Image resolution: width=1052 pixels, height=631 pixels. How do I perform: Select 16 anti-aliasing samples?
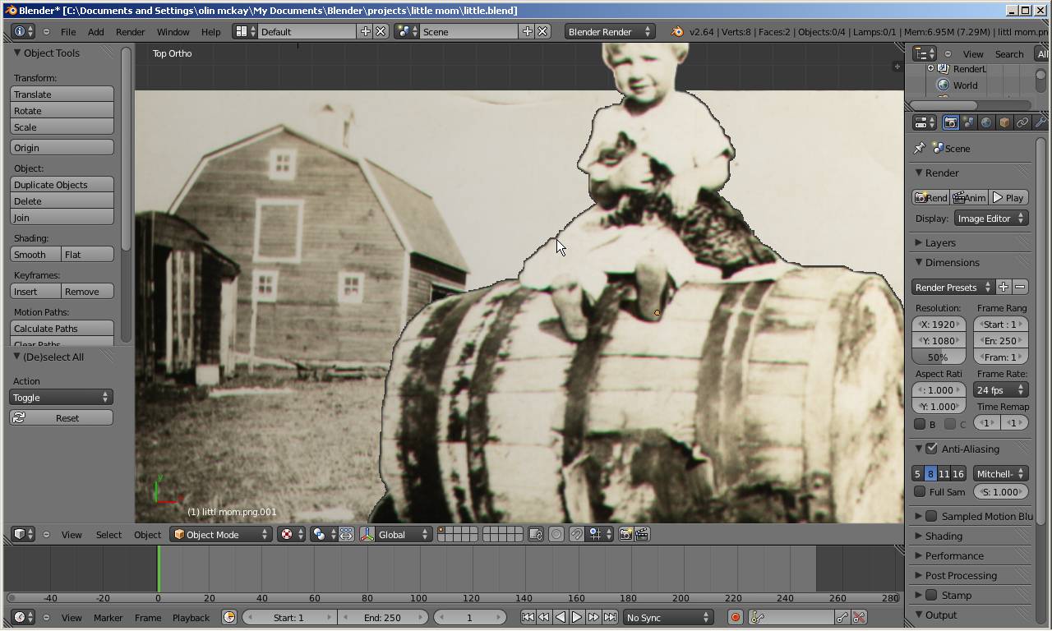pyautogui.click(x=958, y=473)
